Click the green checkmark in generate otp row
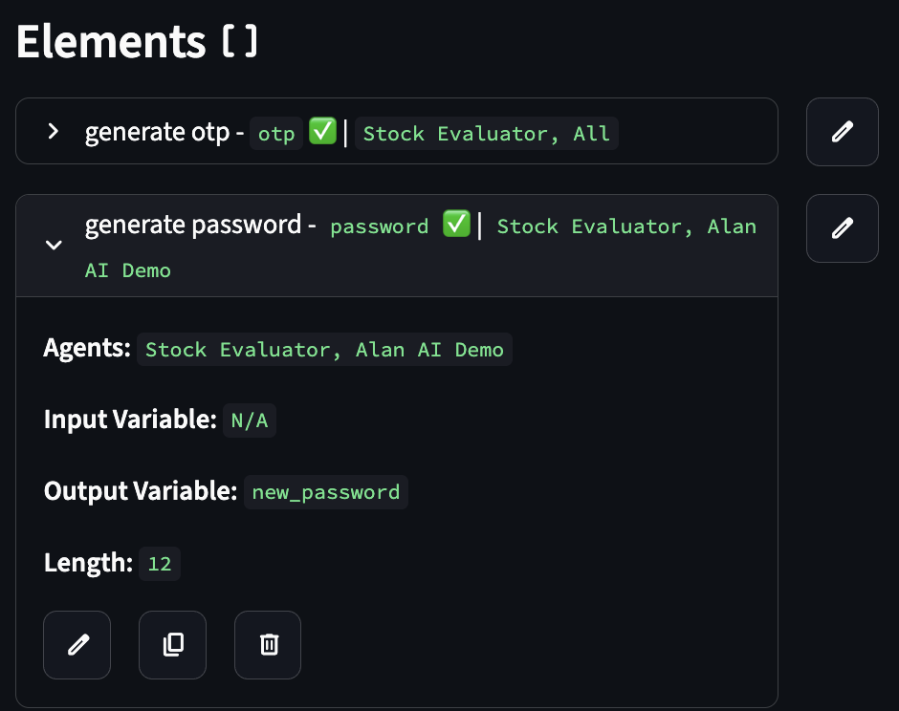 point(322,132)
